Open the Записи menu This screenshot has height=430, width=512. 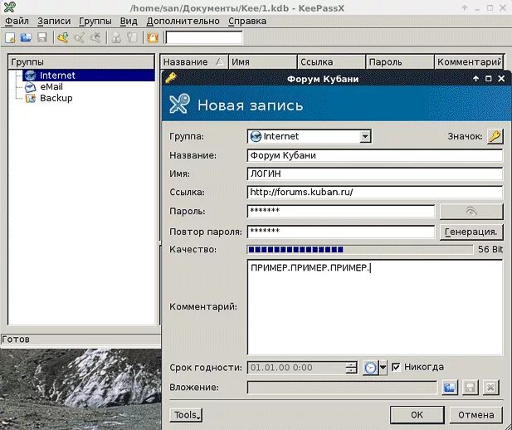54,22
